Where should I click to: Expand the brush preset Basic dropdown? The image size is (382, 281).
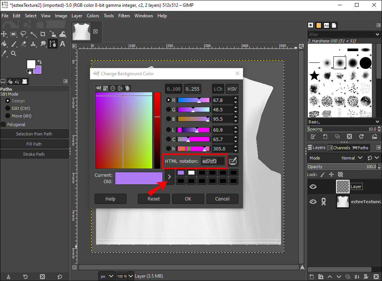(377, 122)
